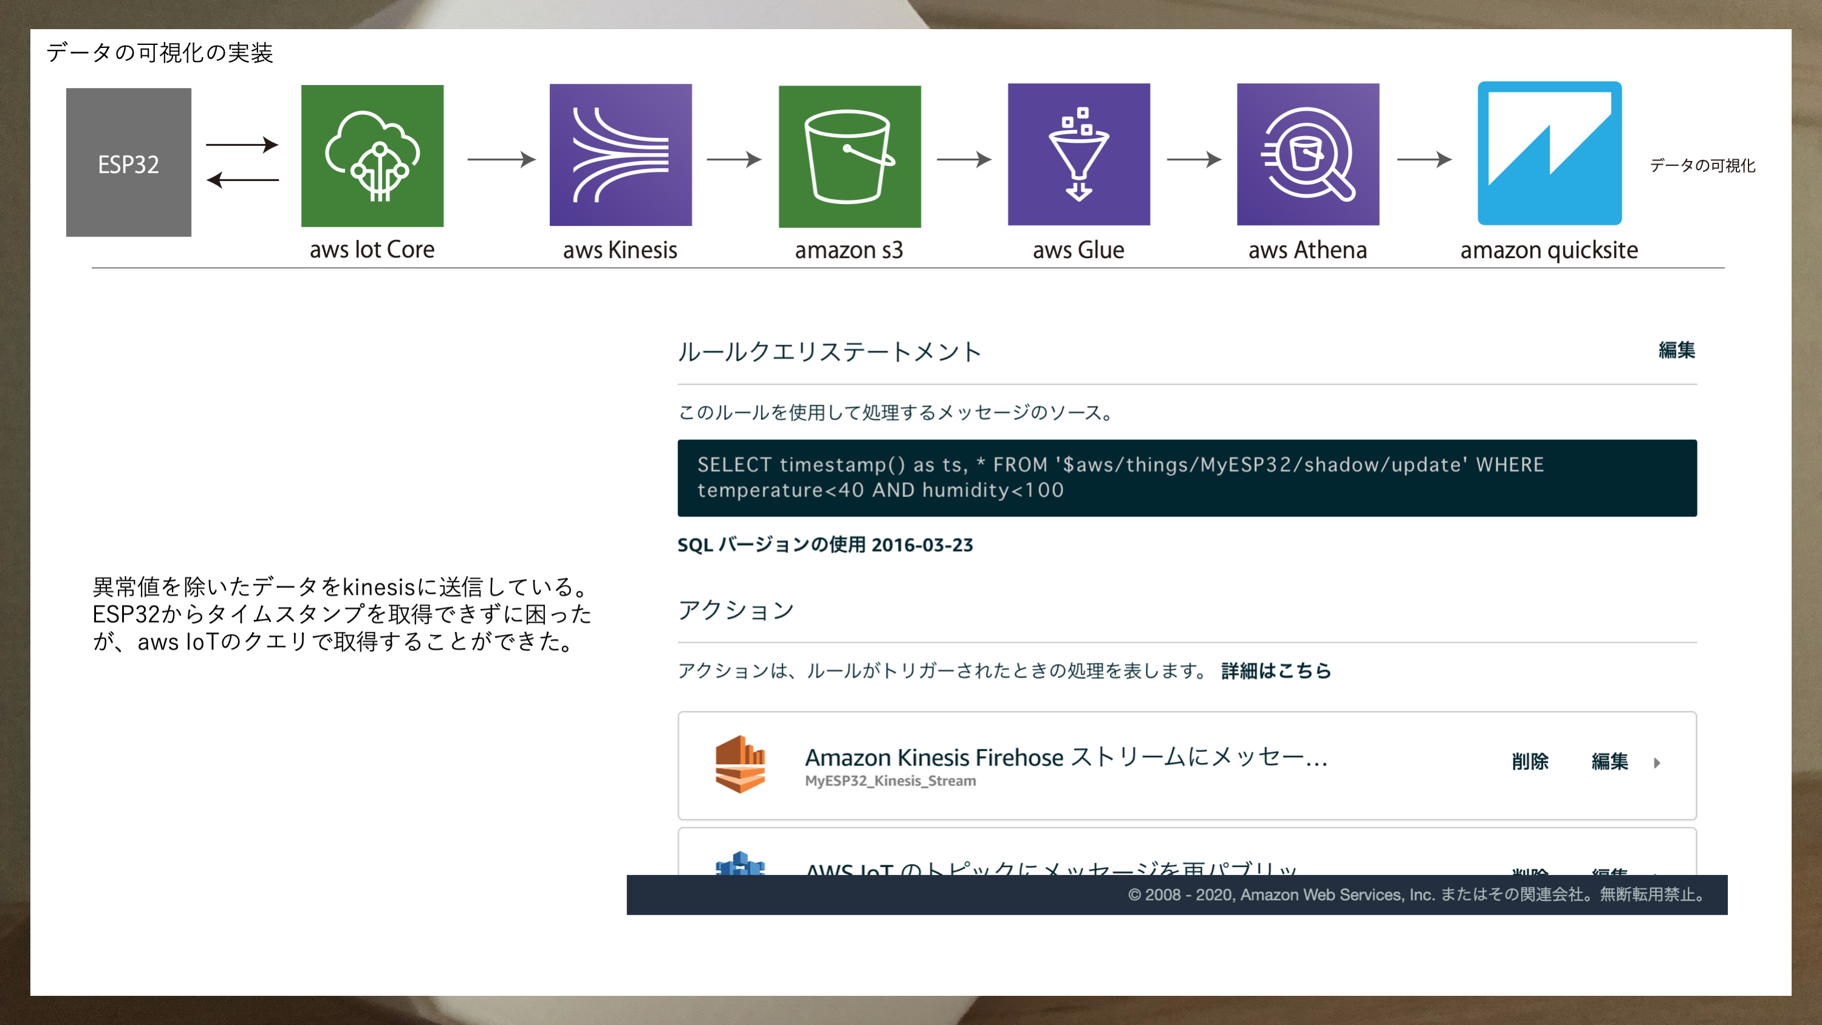Click 編集 on the Kinesis Firehose action
The image size is (1822, 1025).
pos(1611,762)
